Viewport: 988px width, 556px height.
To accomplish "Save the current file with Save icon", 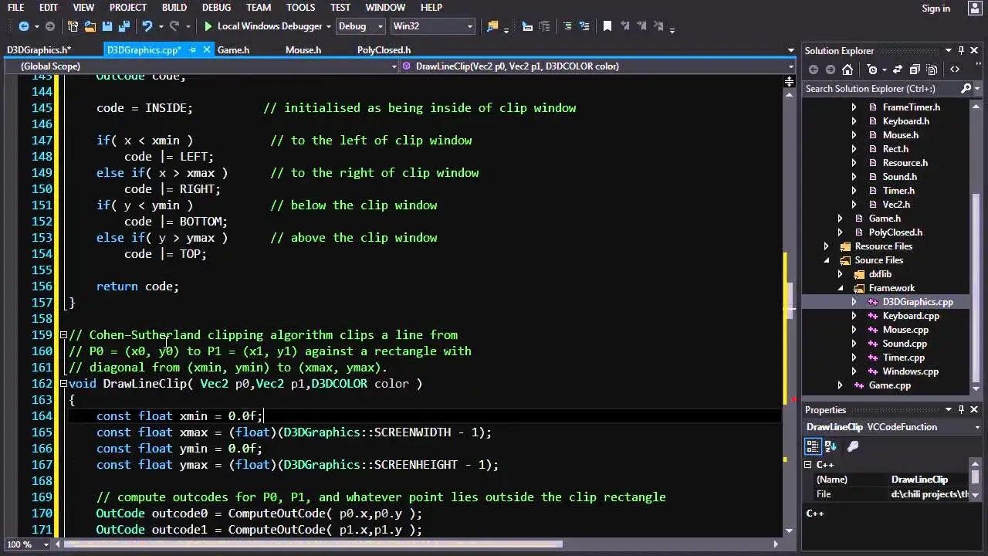I will click(x=107, y=26).
